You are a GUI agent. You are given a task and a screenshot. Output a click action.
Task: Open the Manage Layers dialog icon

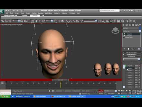107,21
